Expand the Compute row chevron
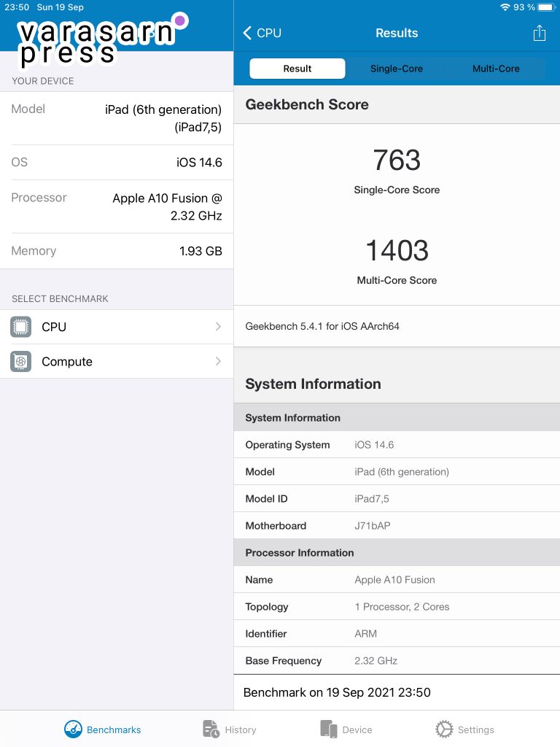The height and width of the screenshot is (747, 560). 218,361
